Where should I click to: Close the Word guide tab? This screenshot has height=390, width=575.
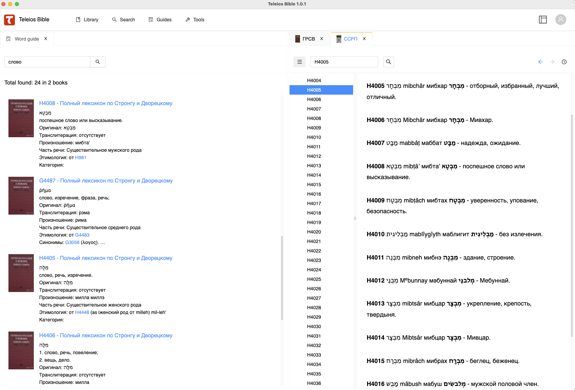46,39
